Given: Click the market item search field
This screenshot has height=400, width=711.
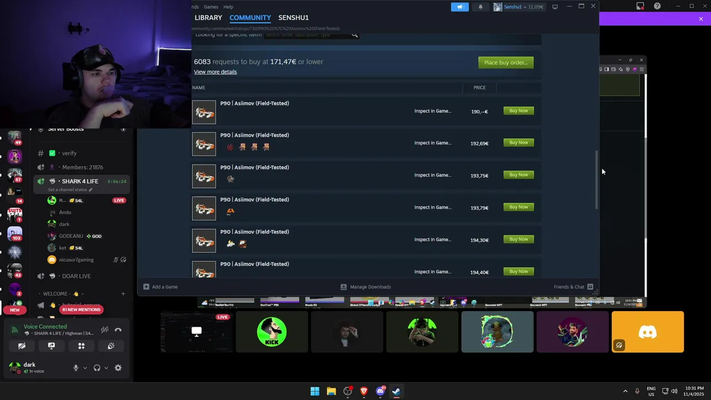Looking at the screenshot, I should click(307, 35).
